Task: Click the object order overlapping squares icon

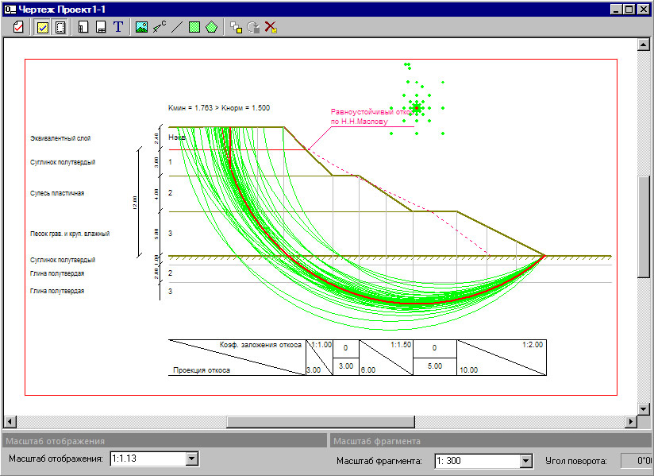Action: pyautogui.click(x=236, y=28)
